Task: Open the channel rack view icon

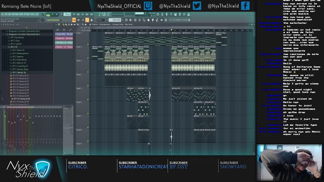Action: click(x=135, y=20)
